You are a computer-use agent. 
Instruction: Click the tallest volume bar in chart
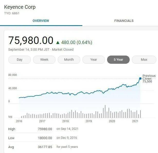click(x=105, y=111)
